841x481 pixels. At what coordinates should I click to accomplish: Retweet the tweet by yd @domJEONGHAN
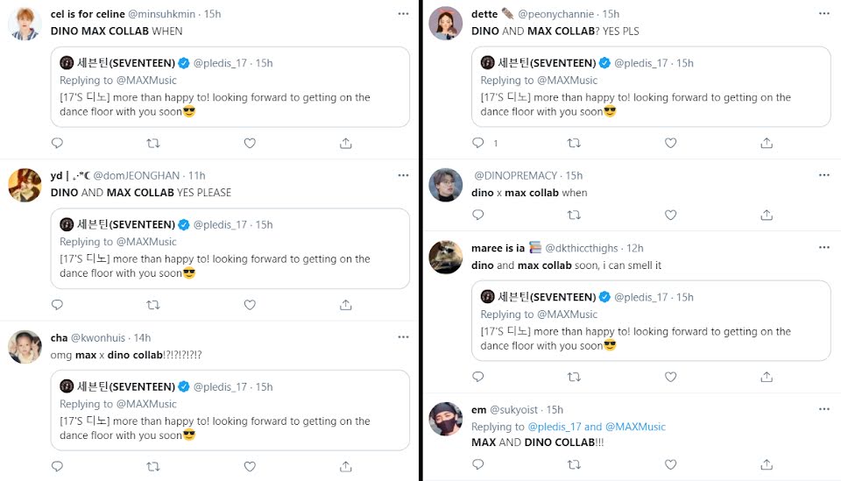[153, 305]
